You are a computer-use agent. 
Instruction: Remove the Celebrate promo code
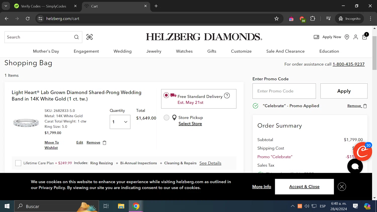[x=354, y=106]
